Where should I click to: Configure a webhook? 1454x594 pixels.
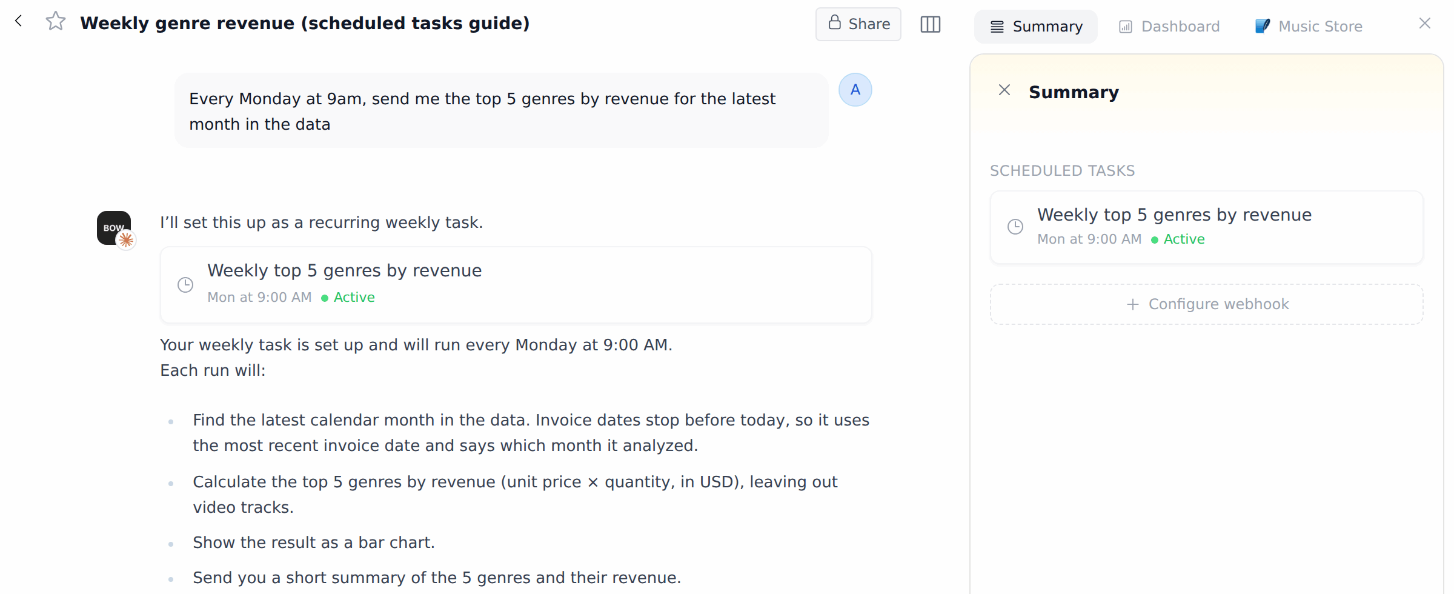pyautogui.click(x=1206, y=304)
